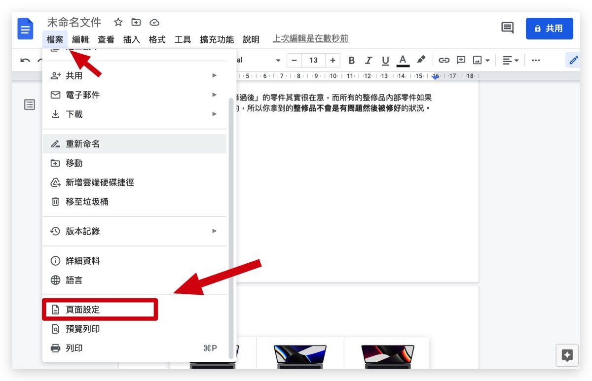Open 頁面設定 page setup
592x381 pixels.
point(135,310)
